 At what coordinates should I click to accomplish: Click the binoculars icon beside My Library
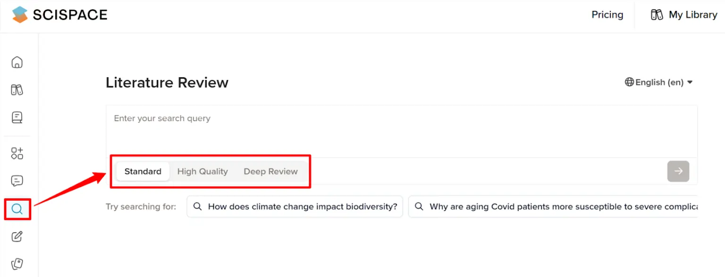pos(657,15)
